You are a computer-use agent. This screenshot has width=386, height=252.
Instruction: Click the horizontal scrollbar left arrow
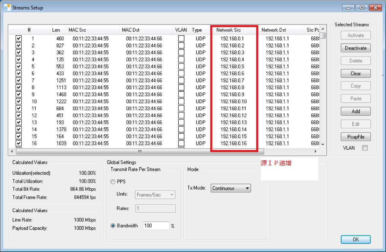(x=12, y=151)
